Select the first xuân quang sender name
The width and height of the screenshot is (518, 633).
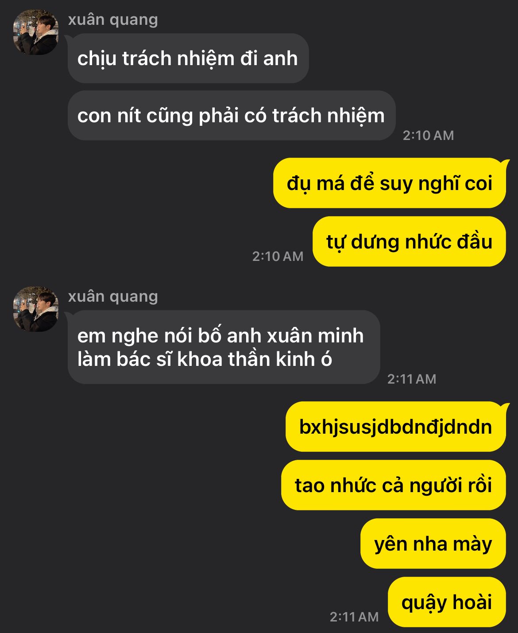point(113,20)
